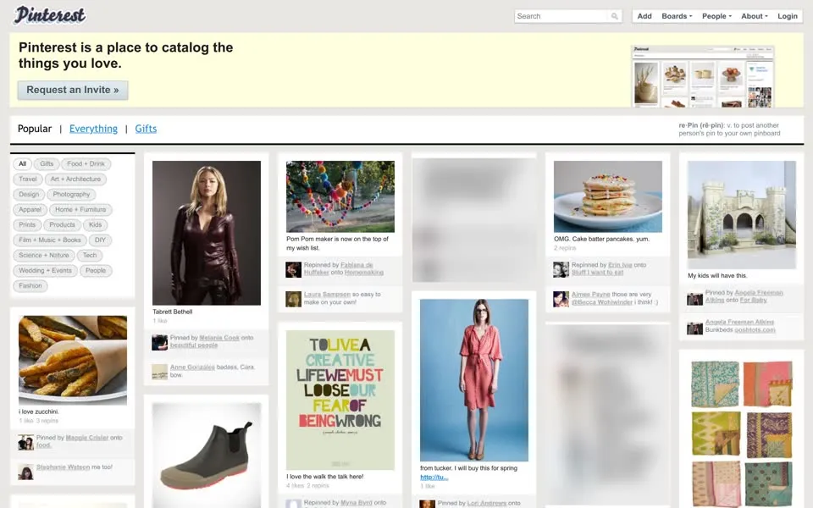
Task: Choose Science + Nature category
Action: pos(43,255)
